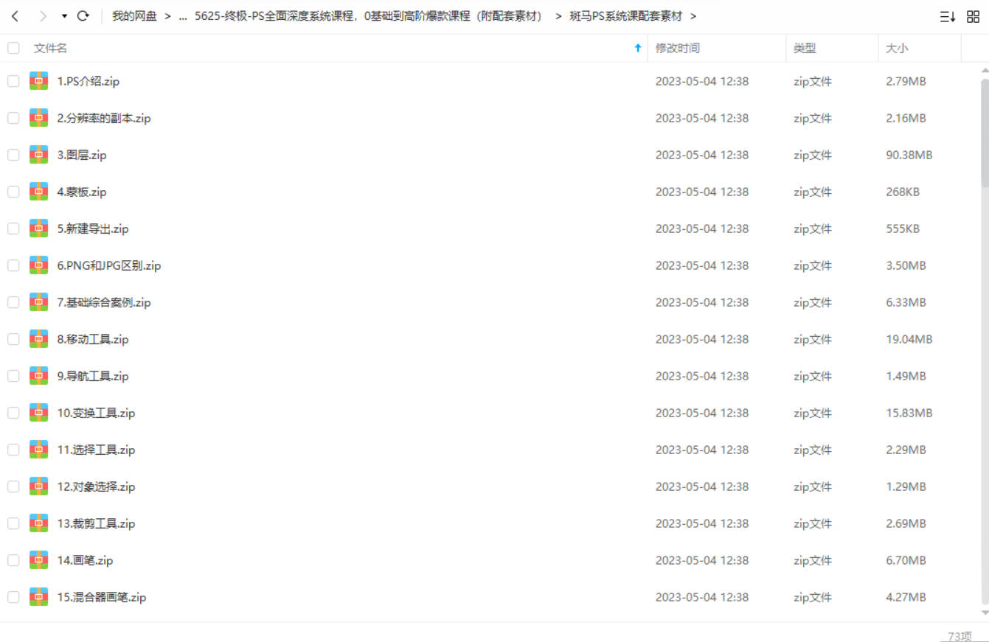Click the 73项 item count in the status bar
The height and width of the screenshot is (642, 989).
[959, 635]
